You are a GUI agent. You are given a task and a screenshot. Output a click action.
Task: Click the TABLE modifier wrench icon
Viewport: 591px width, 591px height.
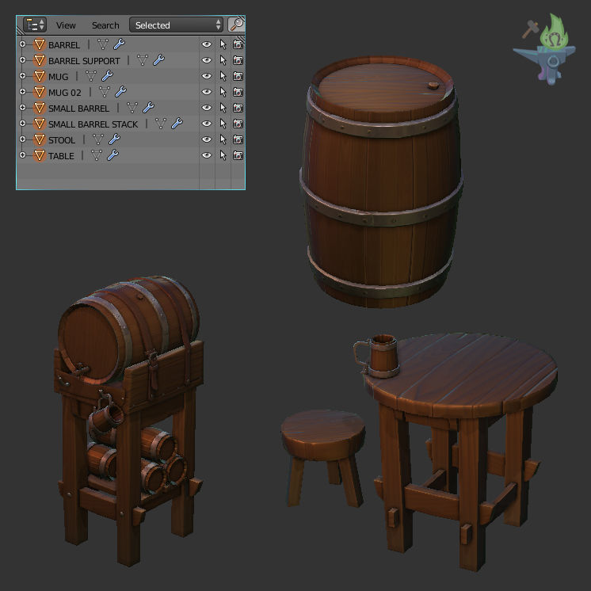point(112,155)
